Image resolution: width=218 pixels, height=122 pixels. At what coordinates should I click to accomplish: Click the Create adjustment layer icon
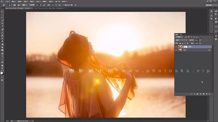coord(201,94)
